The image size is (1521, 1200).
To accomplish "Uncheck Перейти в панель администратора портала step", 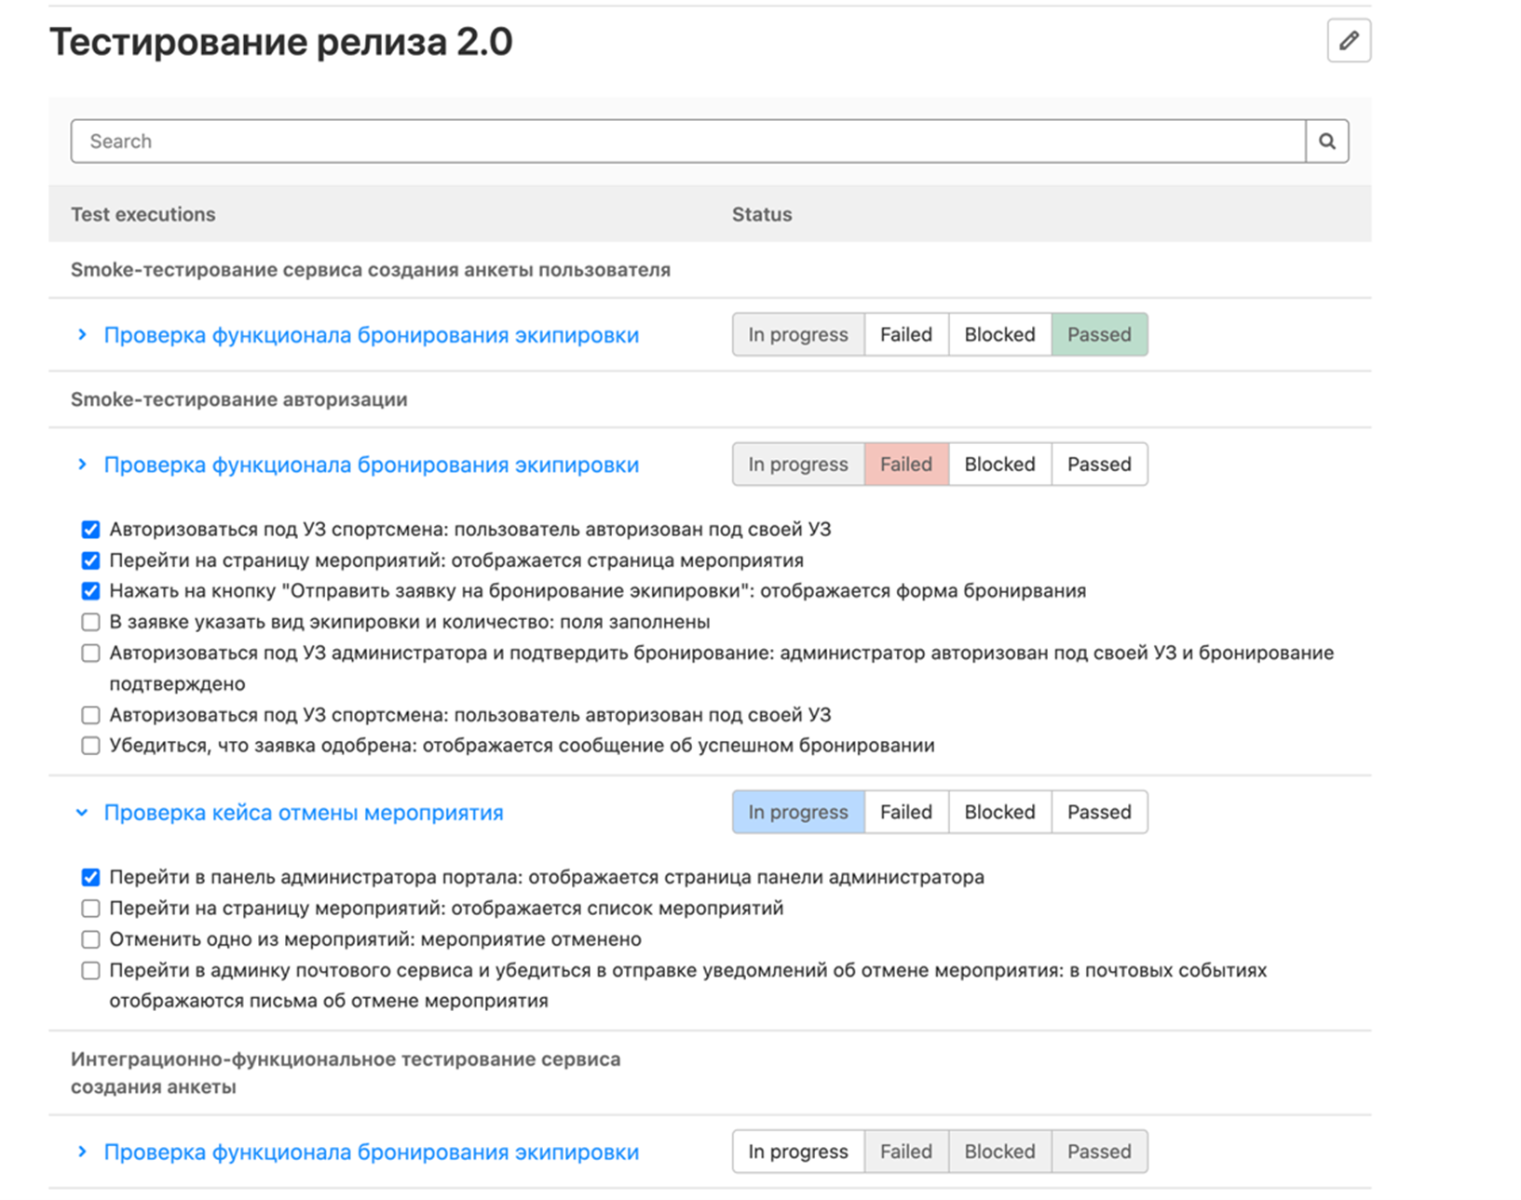I will (90, 877).
